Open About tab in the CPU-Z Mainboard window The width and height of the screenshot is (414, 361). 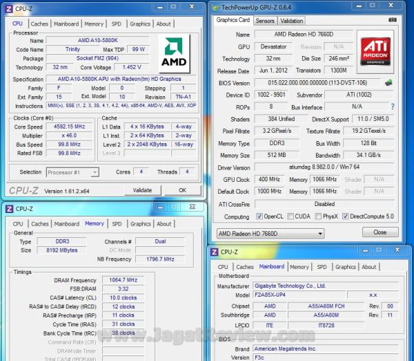point(369,267)
